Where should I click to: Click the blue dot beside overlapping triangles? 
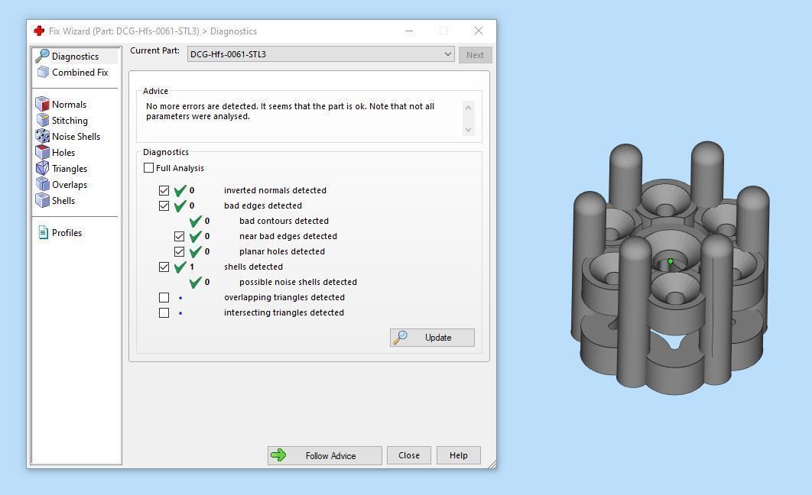180,298
